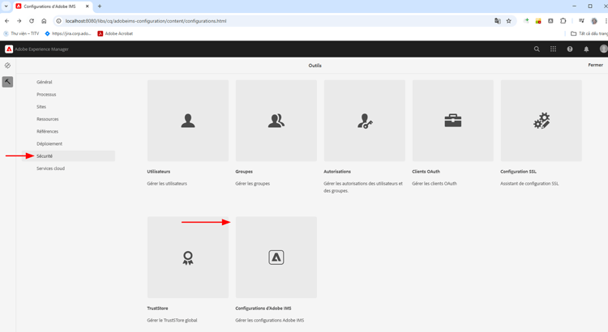
Task: Click the TrustStore title link
Action: [157, 309]
